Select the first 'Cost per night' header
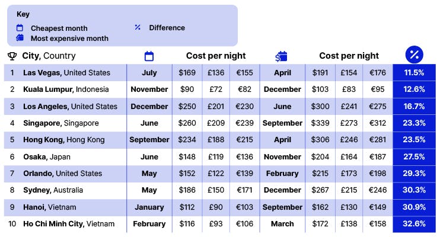Screen dimensions: 440x237 (216, 56)
